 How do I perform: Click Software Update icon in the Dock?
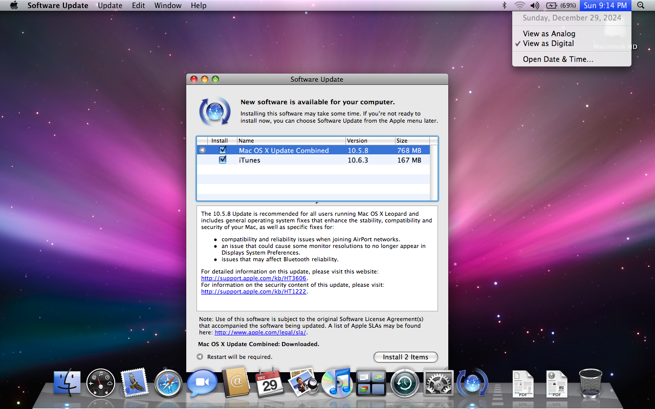[x=472, y=383]
